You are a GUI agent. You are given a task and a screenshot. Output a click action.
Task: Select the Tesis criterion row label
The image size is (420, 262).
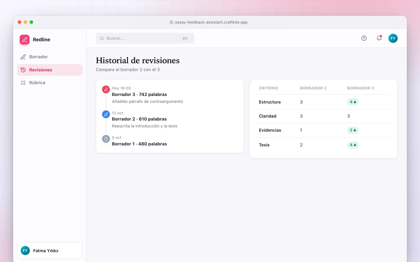pos(264,145)
